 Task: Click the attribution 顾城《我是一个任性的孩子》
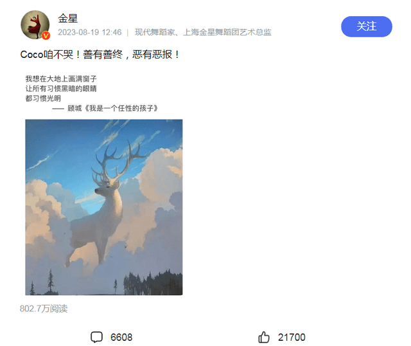[x=113, y=108]
